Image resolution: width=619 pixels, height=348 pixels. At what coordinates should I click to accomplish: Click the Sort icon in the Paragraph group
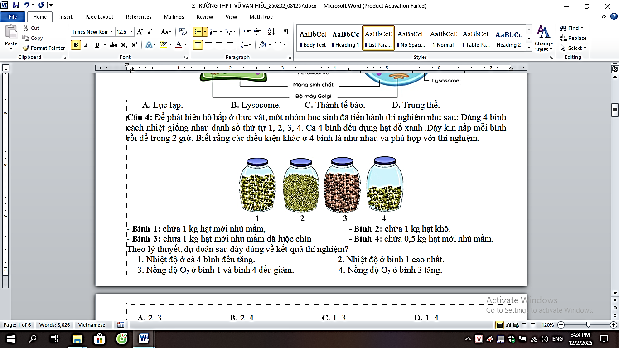(x=271, y=32)
